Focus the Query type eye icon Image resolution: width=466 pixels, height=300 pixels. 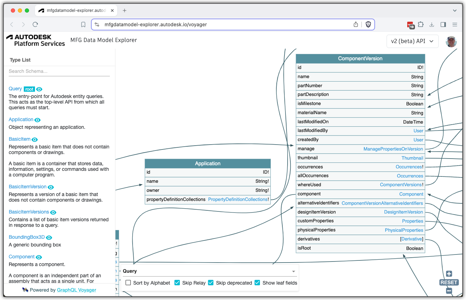coord(39,89)
